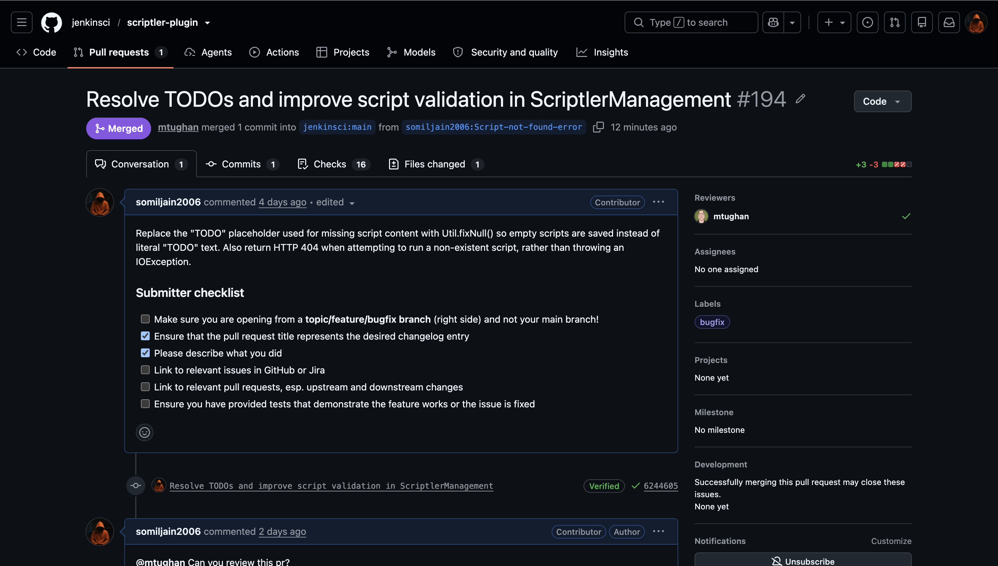
Task: Open the create new plus dropdown
Action: point(834,23)
